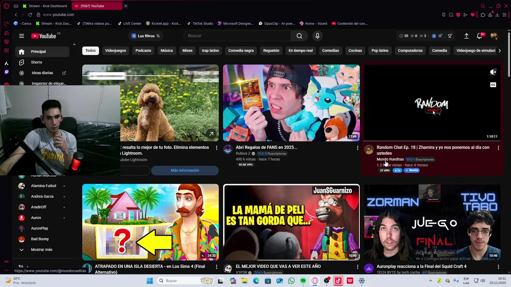Click the blue vidIQ icon in header stats

pyautogui.click(x=434, y=36)
